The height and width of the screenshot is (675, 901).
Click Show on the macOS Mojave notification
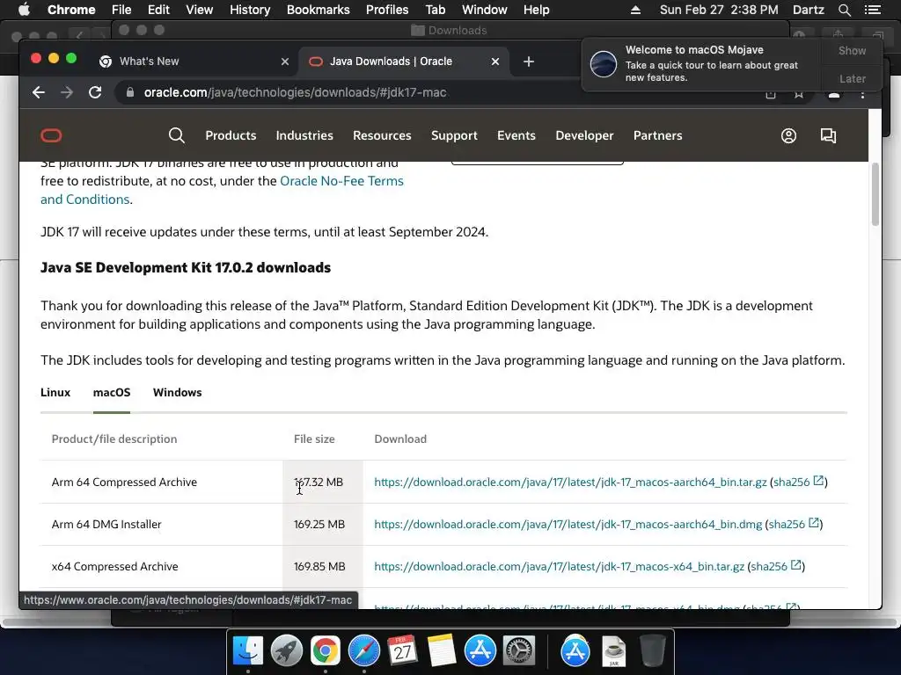852,50
